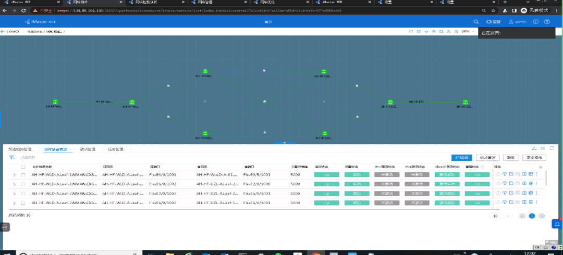Switch to the 预部署管理 tab

coord(20,149)
